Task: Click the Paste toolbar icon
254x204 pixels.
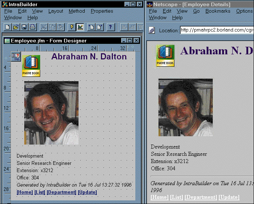Action: point(60,27)
